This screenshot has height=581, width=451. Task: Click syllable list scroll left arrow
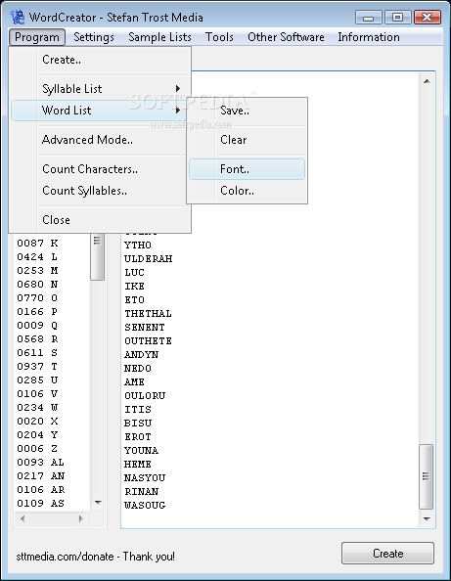[x=23, y=518]
